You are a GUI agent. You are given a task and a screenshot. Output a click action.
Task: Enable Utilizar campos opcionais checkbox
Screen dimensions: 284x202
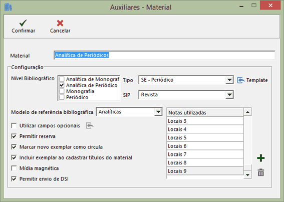click(x=14, y=125)
